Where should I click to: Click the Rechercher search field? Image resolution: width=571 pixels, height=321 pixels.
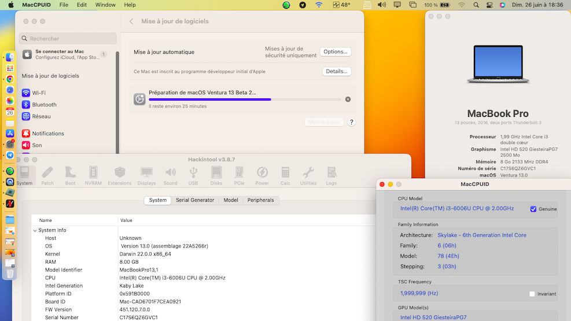tap(68, 39)
